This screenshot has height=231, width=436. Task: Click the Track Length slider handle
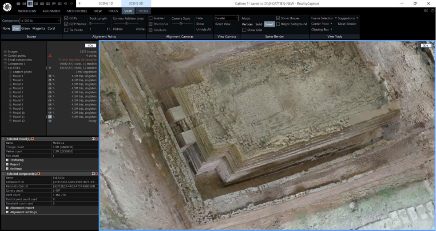point(91,24)
